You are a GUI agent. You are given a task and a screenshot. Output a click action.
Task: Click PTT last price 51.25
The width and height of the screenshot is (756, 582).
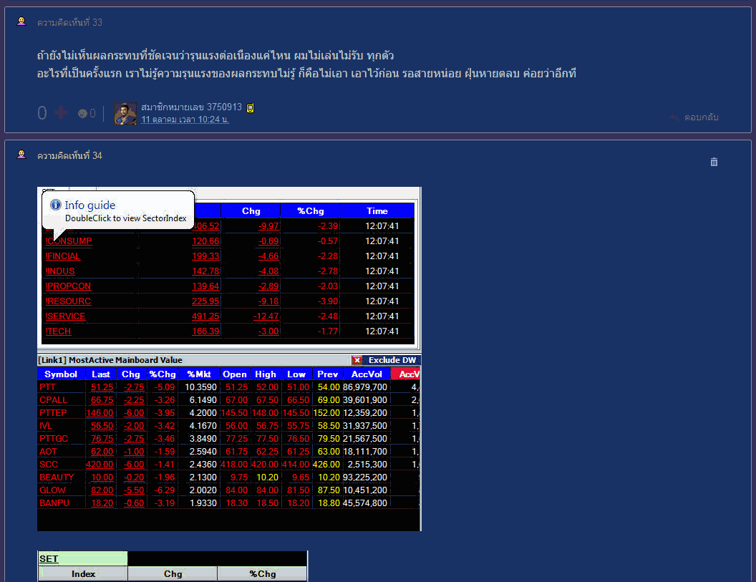pos(102,387)
